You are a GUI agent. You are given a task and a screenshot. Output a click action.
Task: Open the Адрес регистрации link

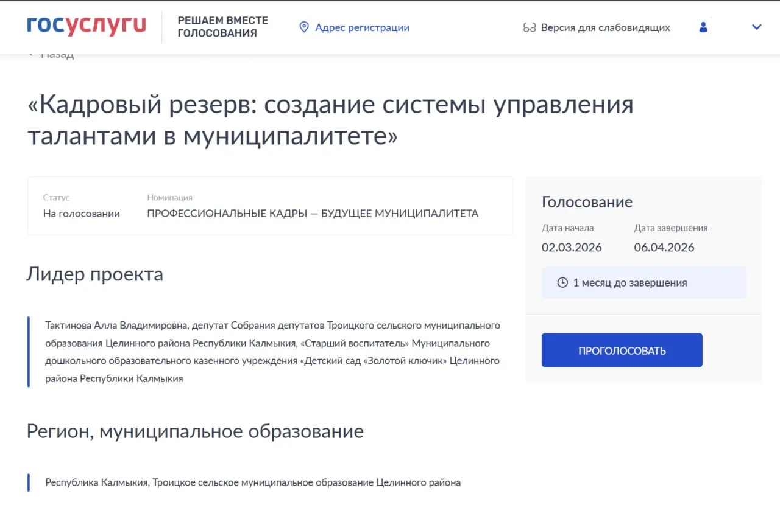[x=362, y=27]
